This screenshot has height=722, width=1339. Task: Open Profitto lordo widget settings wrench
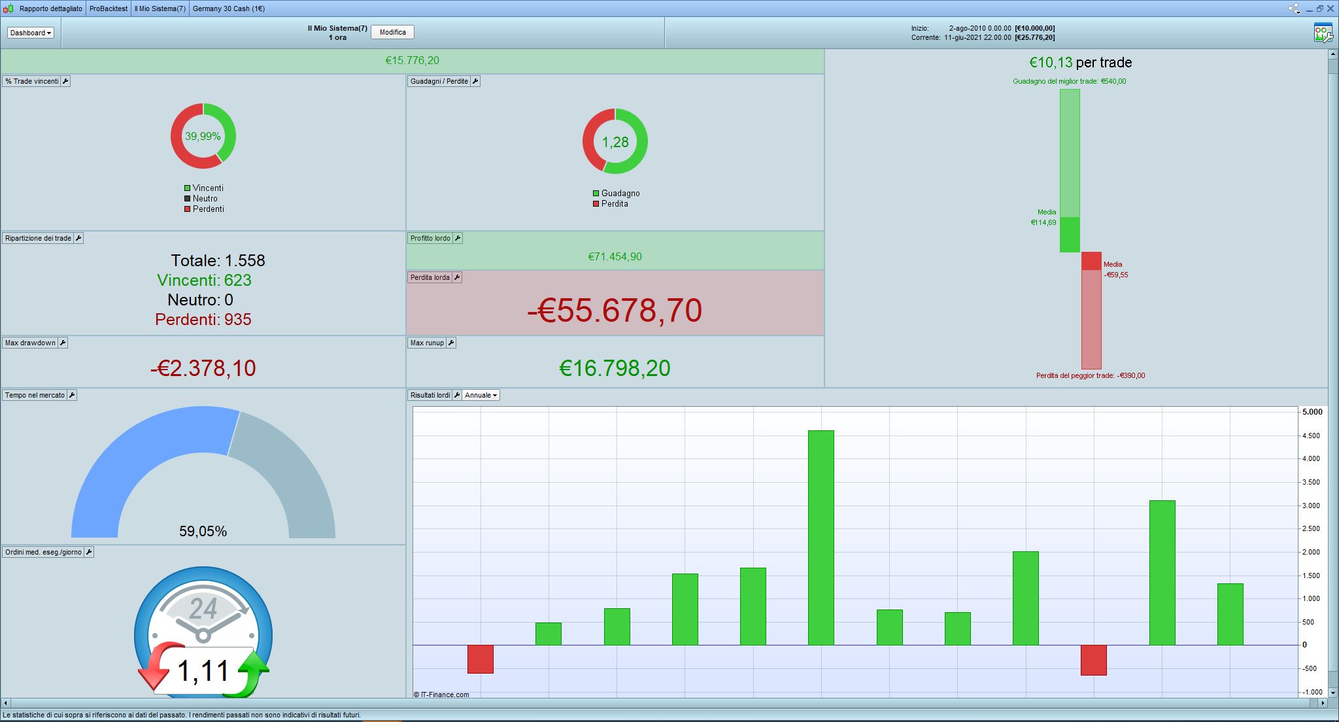coord(458,238)
